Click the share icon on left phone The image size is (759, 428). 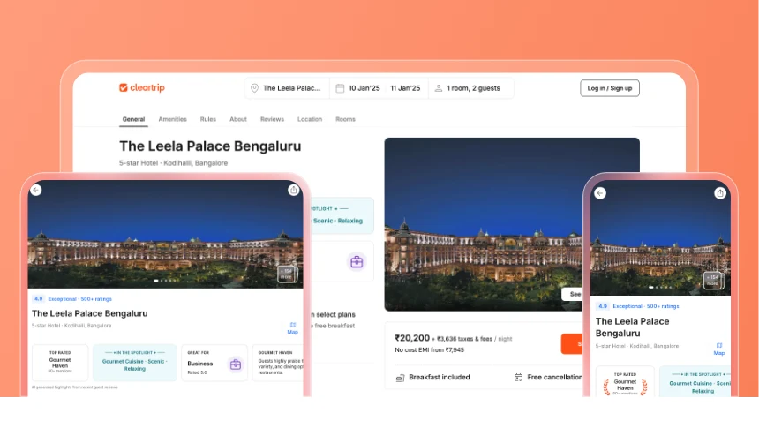point(293,191)
